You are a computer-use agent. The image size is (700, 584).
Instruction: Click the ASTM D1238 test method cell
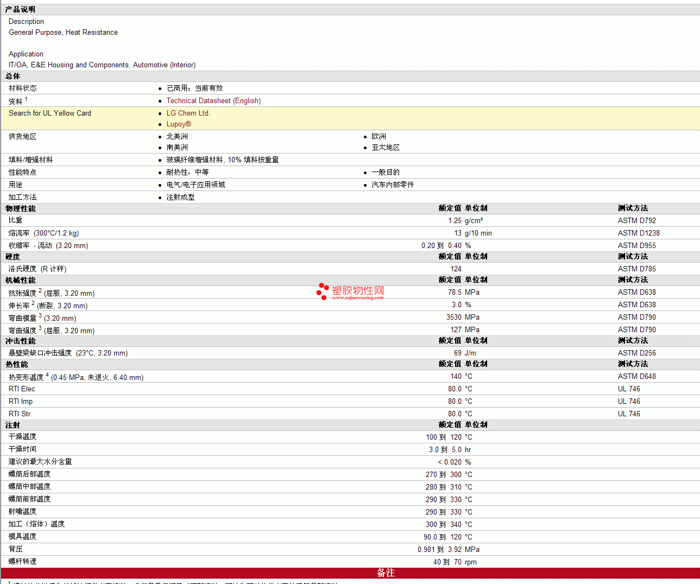[639, 233]
